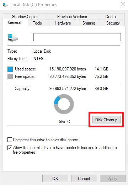Open the Shadow Copies tab
The height and width of the screenshot is (185, 128).
point(25,17)
